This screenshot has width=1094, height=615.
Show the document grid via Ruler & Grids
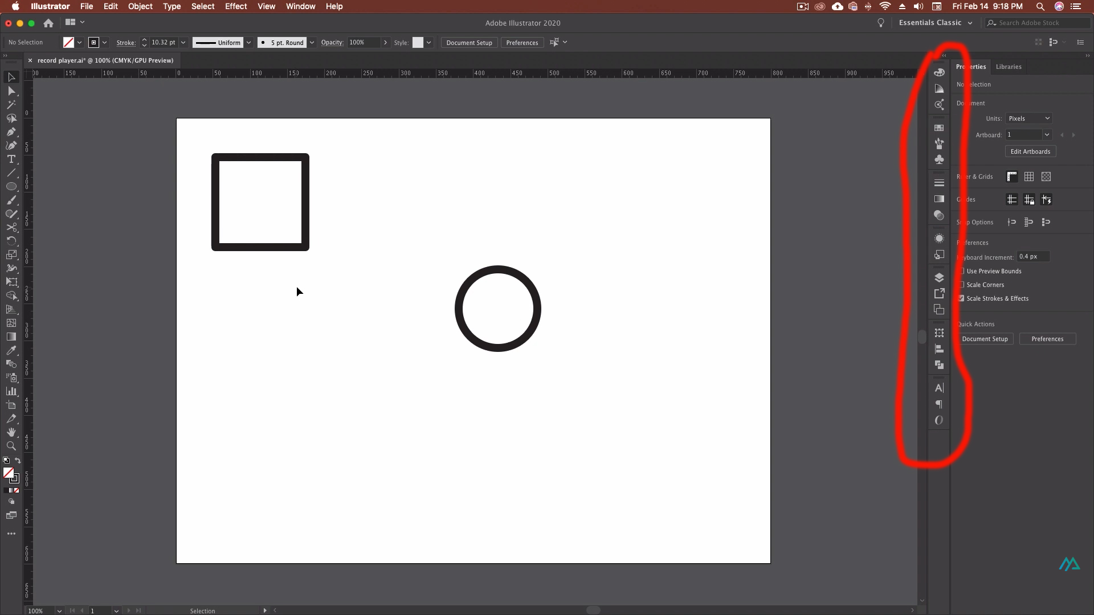pyautogui.click(x=1030, y=177)
